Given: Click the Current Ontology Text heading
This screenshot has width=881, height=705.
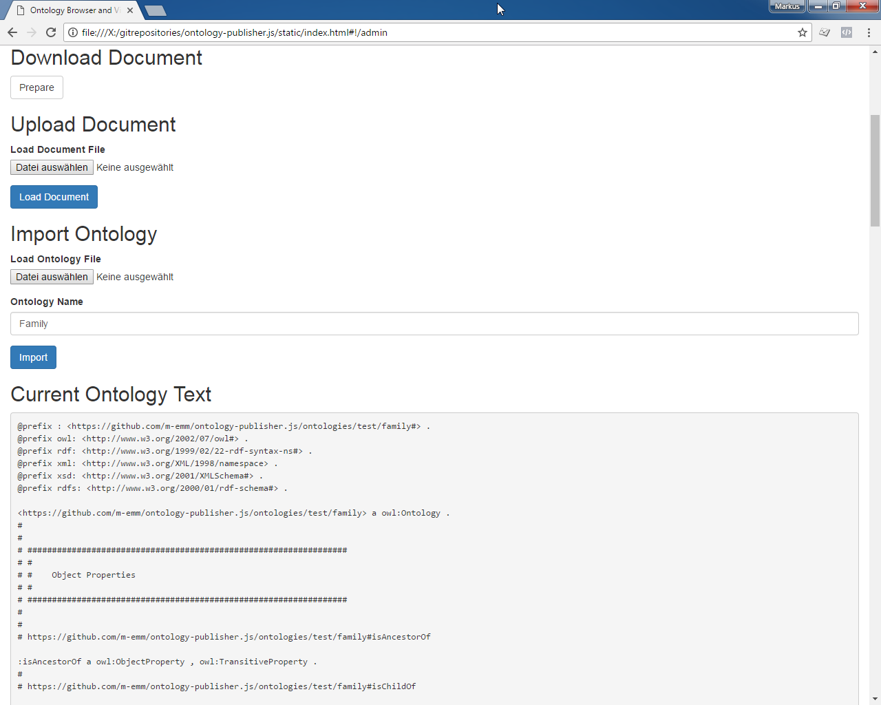Looking at the screenshot, I should point(111,394).
